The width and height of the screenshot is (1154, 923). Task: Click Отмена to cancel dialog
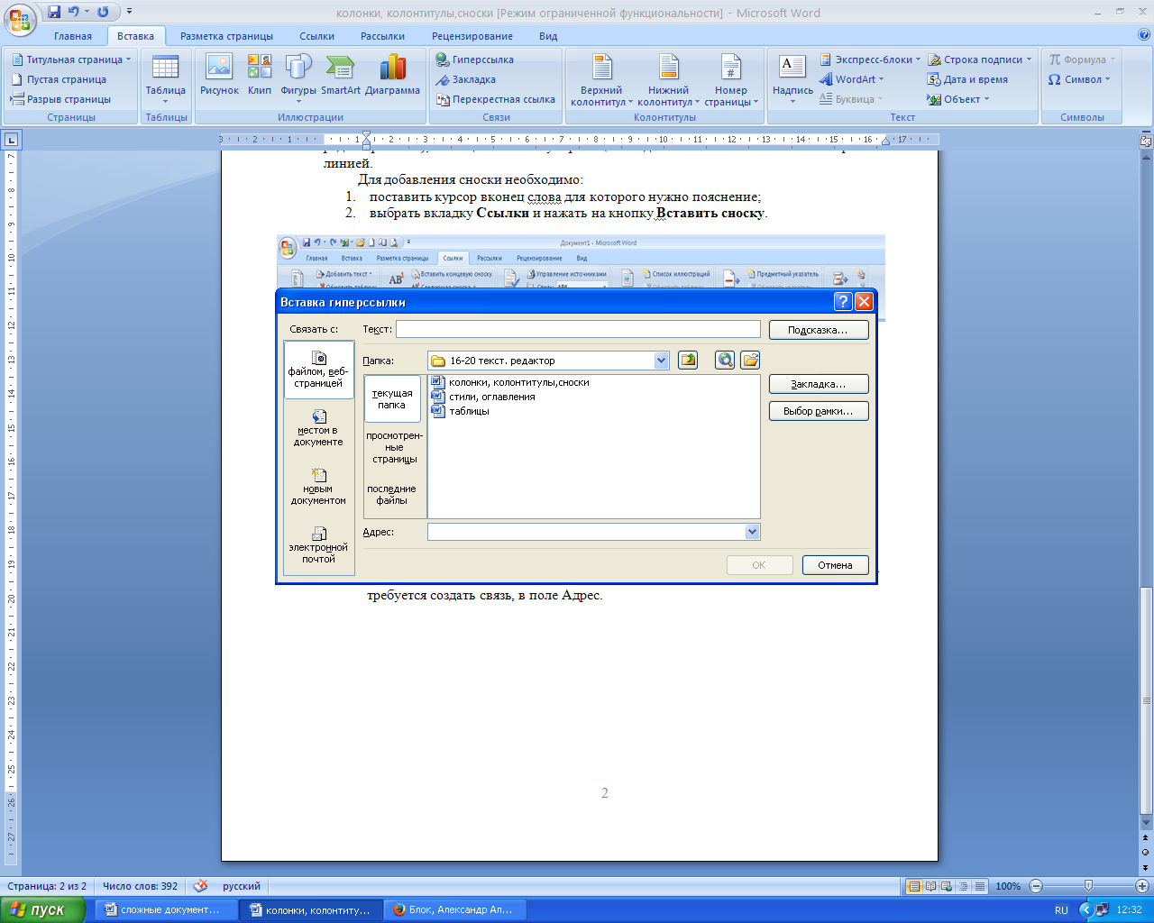(x=835, y=565)
